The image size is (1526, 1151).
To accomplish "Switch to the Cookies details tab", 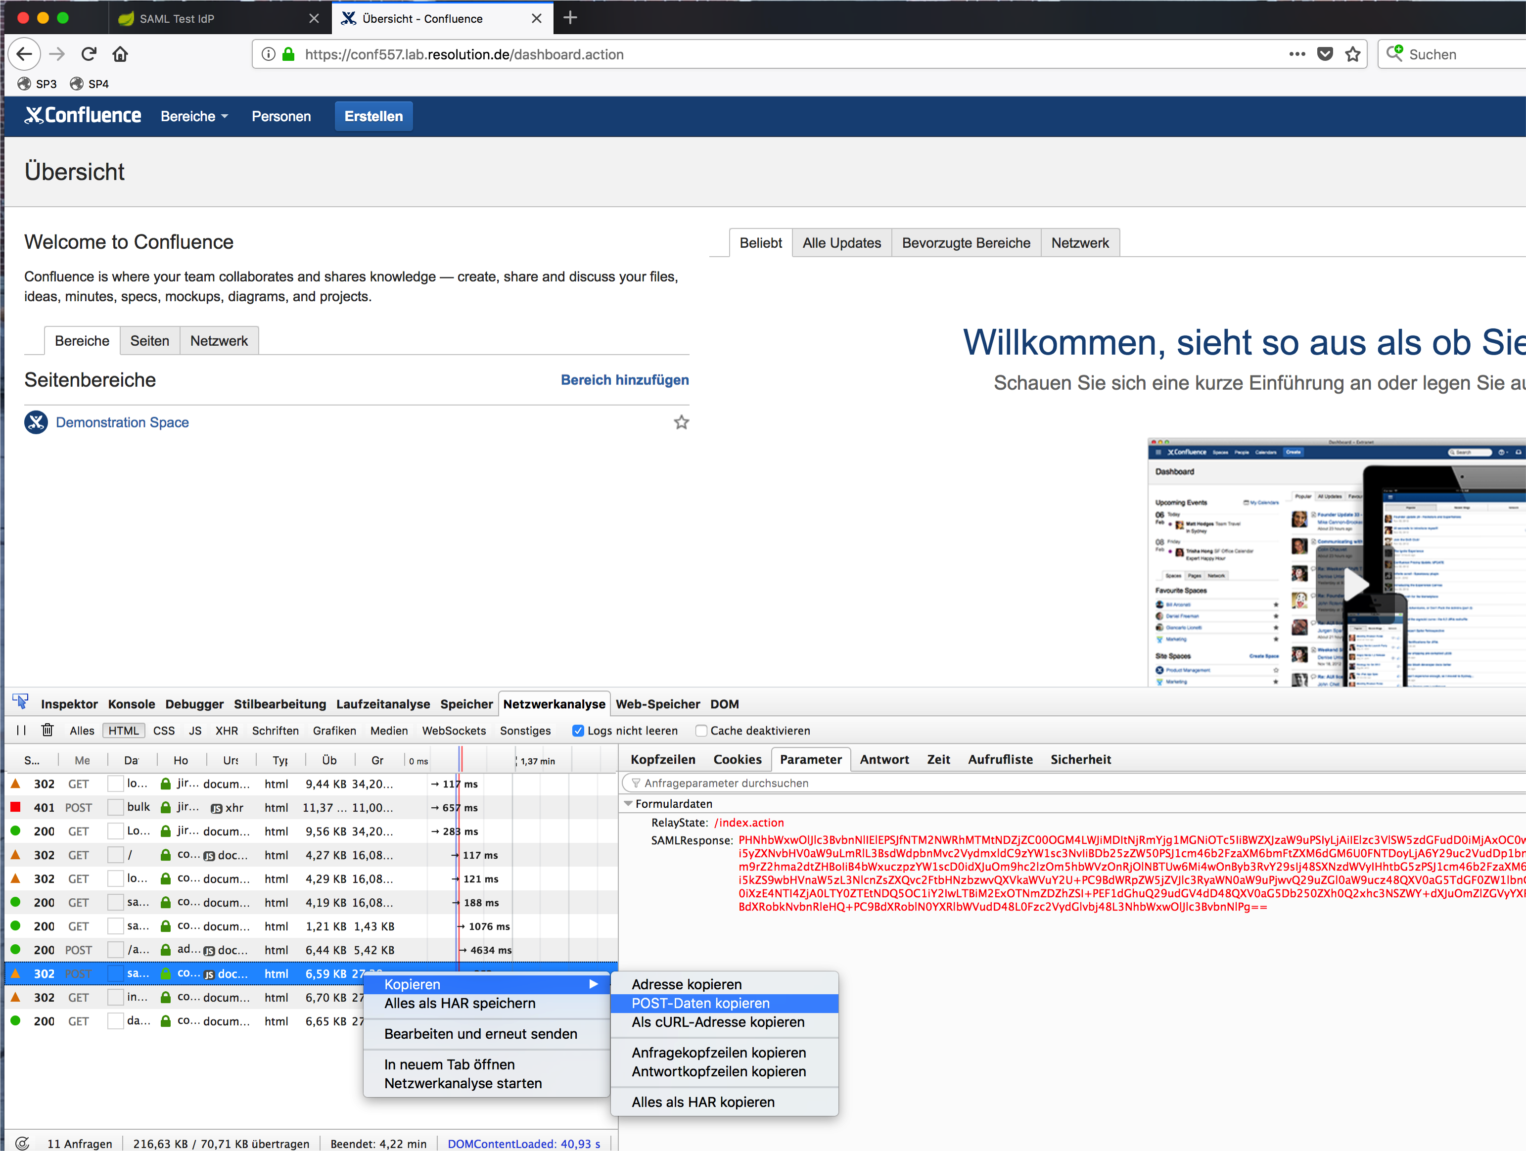I will coord(737,759).
